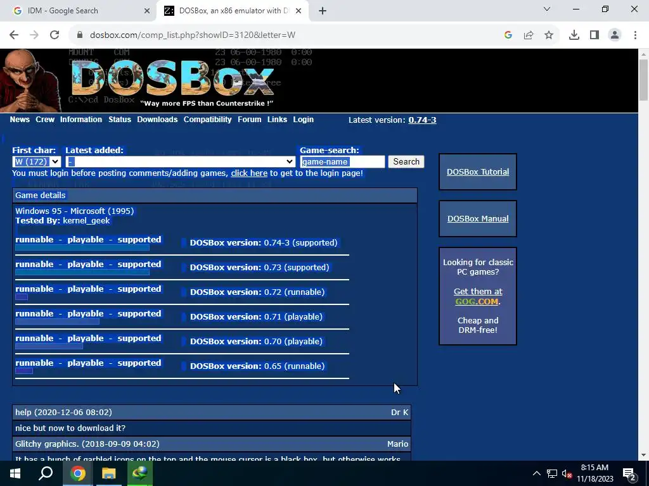The height and width of the screenshot is (486, 649).
Task: Select 'DOSBox version: 0.70 (playable)' text
Action: click(x=256, y=341)
